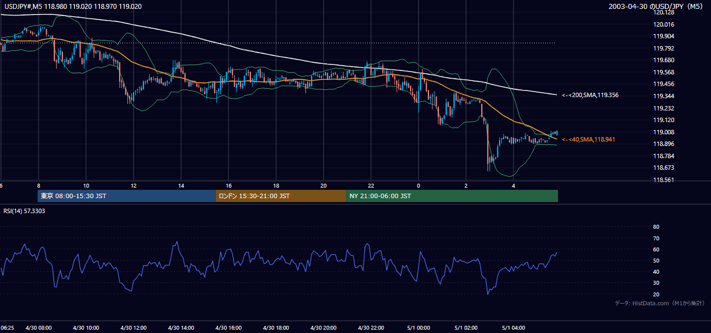This screenshot has height=333, width=711.
Task: Click the 119.008 price axis label
Action: (663, 132)
